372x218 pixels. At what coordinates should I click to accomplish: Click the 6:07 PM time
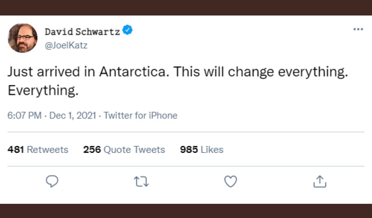tap(24, 115)
